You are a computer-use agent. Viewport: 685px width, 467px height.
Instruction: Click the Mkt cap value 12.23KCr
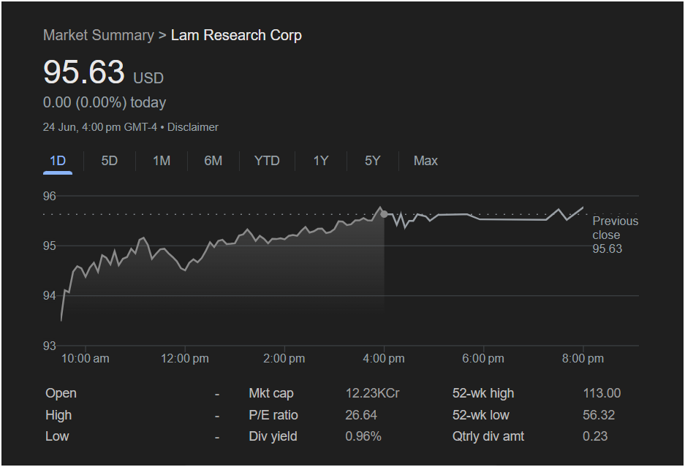[x=372, y=393]
